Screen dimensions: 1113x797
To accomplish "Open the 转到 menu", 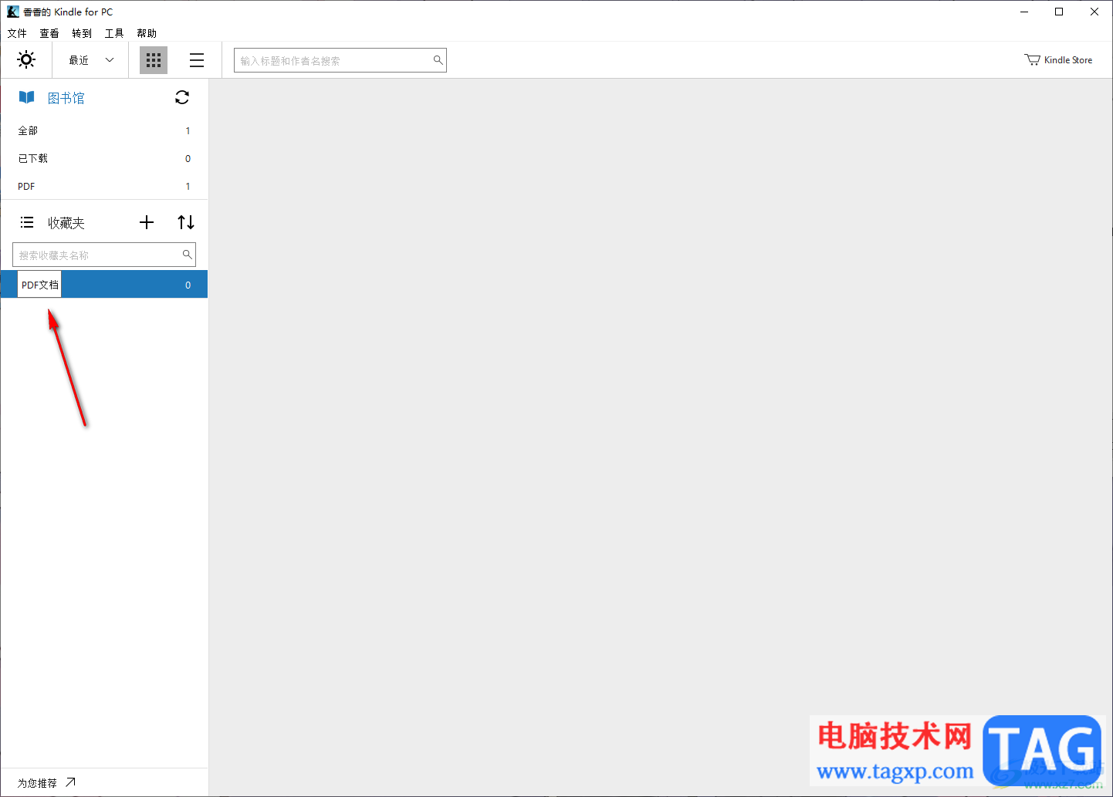I will (x=82, y=33).
